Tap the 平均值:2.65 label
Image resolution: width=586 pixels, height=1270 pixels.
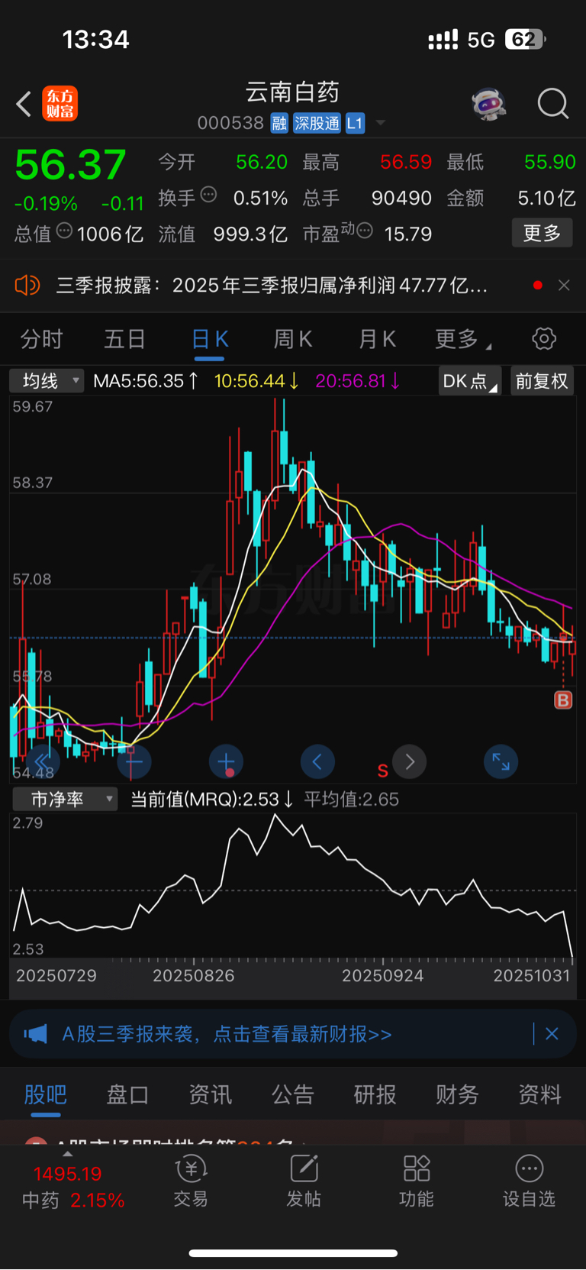pyautogui.click(x=352, y=800)
